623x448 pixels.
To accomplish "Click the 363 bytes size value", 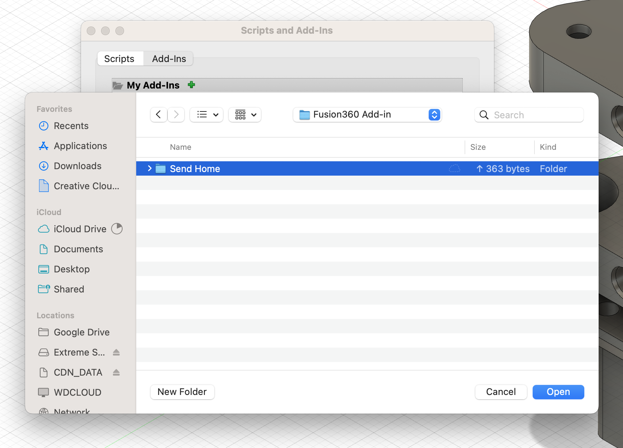I will (x=508, y=169).
